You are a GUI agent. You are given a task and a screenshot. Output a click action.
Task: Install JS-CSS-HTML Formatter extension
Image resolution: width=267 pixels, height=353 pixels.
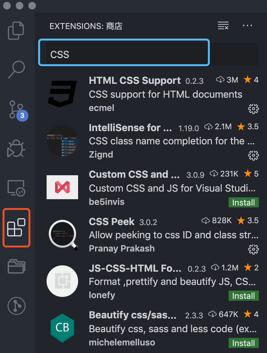point(244,296)
